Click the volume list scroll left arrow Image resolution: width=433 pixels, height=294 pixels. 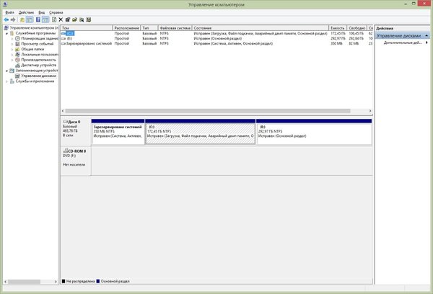(63, 111)
